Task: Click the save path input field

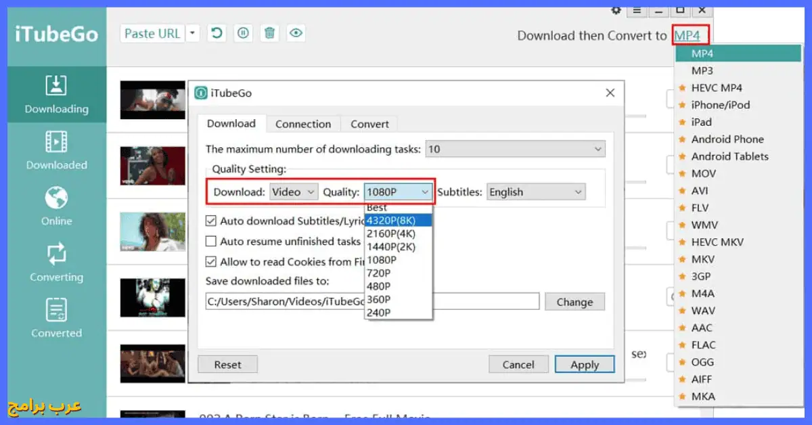Action: point(372,302)
